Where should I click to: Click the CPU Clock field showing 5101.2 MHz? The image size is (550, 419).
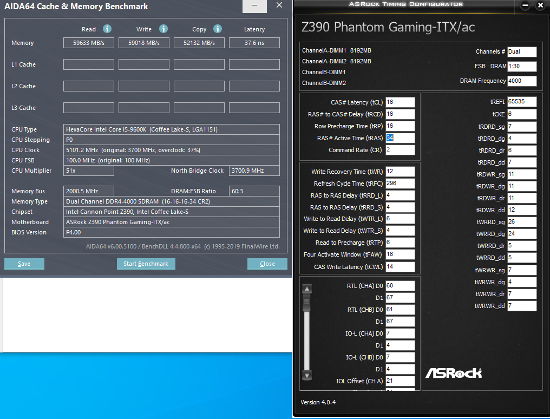pyautogui.click(x=172, y=150)
